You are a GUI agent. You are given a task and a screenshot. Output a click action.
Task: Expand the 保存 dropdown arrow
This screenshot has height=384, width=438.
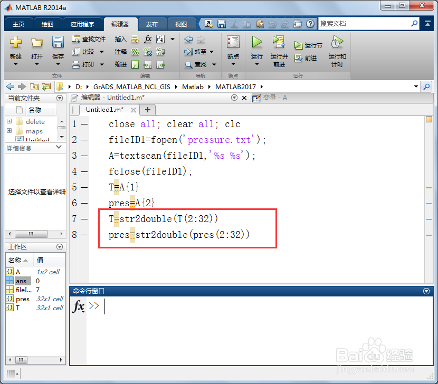(x=58, y=64)
